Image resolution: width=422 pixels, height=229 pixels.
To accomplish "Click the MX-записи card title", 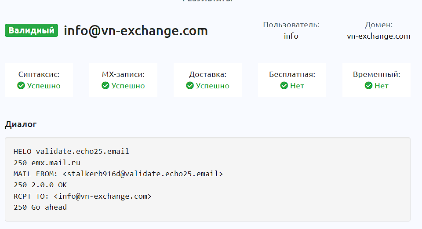I will pos(123,75).
